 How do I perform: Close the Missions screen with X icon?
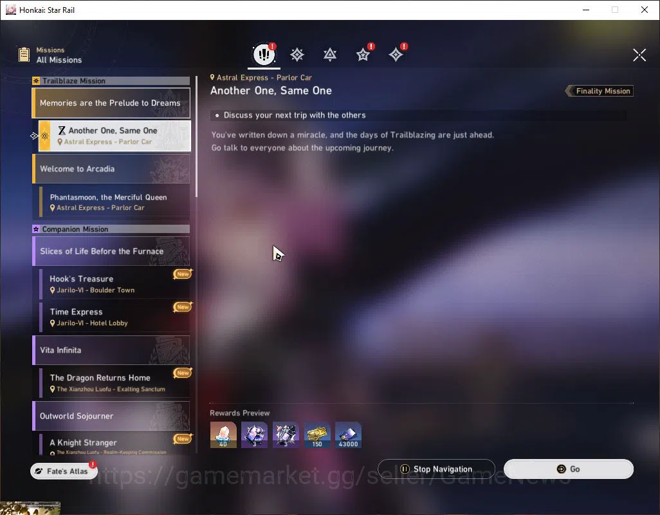[x=639, y=55]
